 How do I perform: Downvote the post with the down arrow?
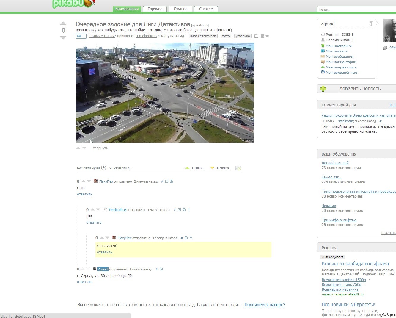tap(63, 38)
